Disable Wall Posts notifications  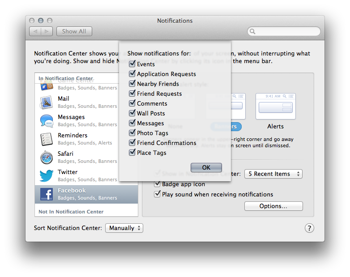[x=132, y=113]
